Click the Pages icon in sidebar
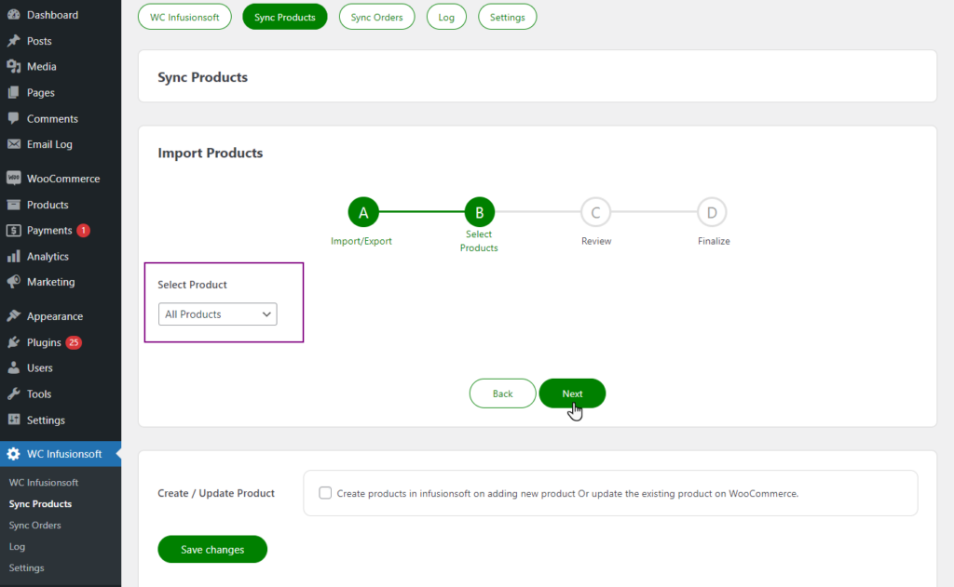The image size is (954, 587). (13, 92)
